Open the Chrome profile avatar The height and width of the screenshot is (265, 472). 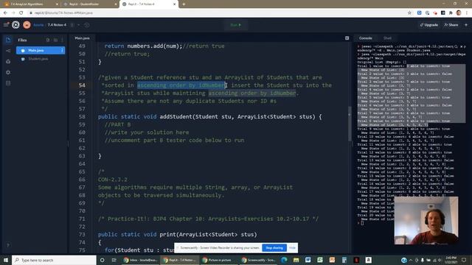click(x=459, y=13)
